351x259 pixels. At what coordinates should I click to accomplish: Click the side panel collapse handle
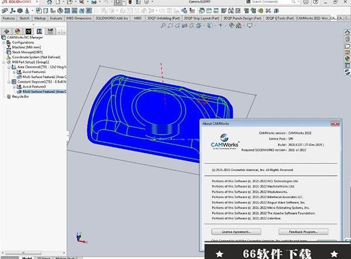(x=67, y=136)
